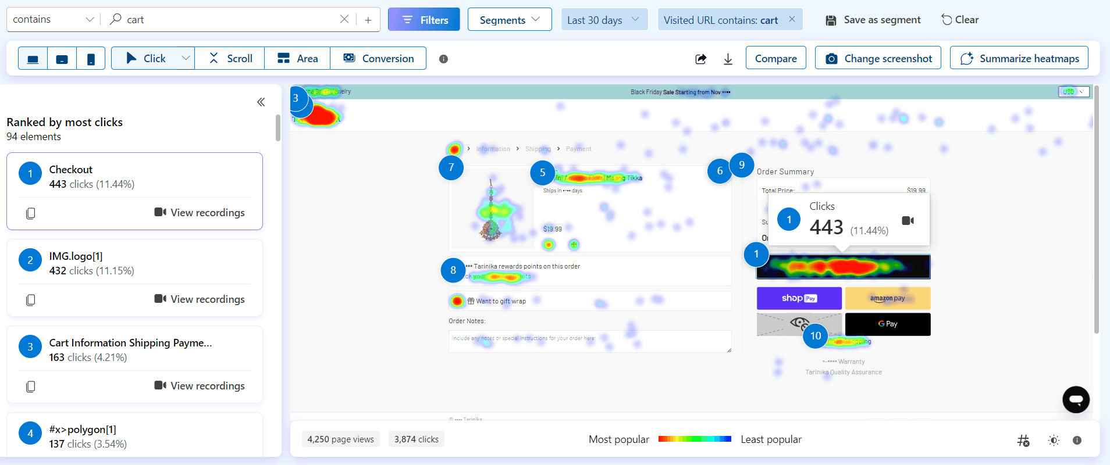Image resolution: width=1110 pixels, height=465 pixels.
Task: Click heatmap marker 7 near Cart breadcrumb
Action: (x=451, y=167)
